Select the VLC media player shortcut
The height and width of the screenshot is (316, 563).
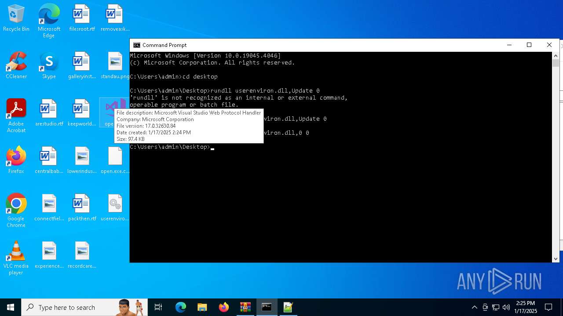[x=16, y=258]
